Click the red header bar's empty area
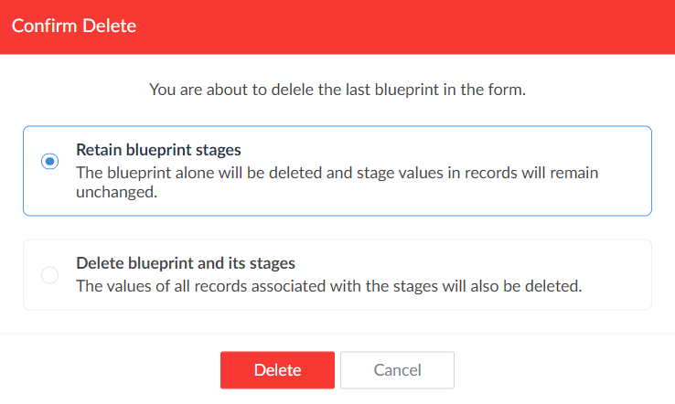Viewport: 675px width, 404px height. pos(412,26)
